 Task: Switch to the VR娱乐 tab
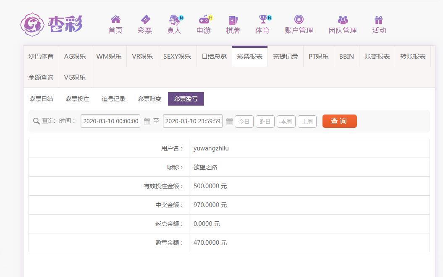click(142, 57)
